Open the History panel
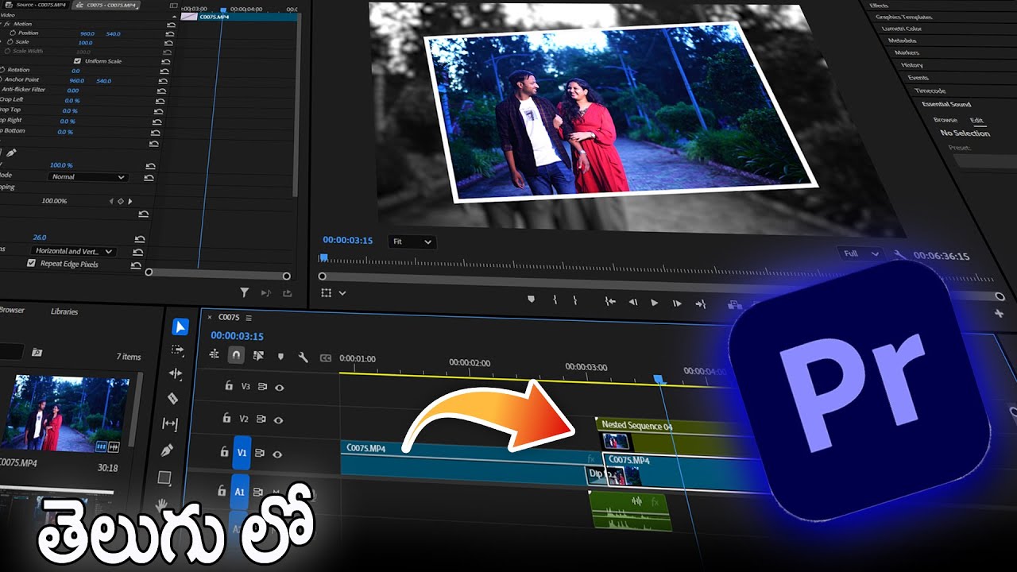 tap(912, 65)
